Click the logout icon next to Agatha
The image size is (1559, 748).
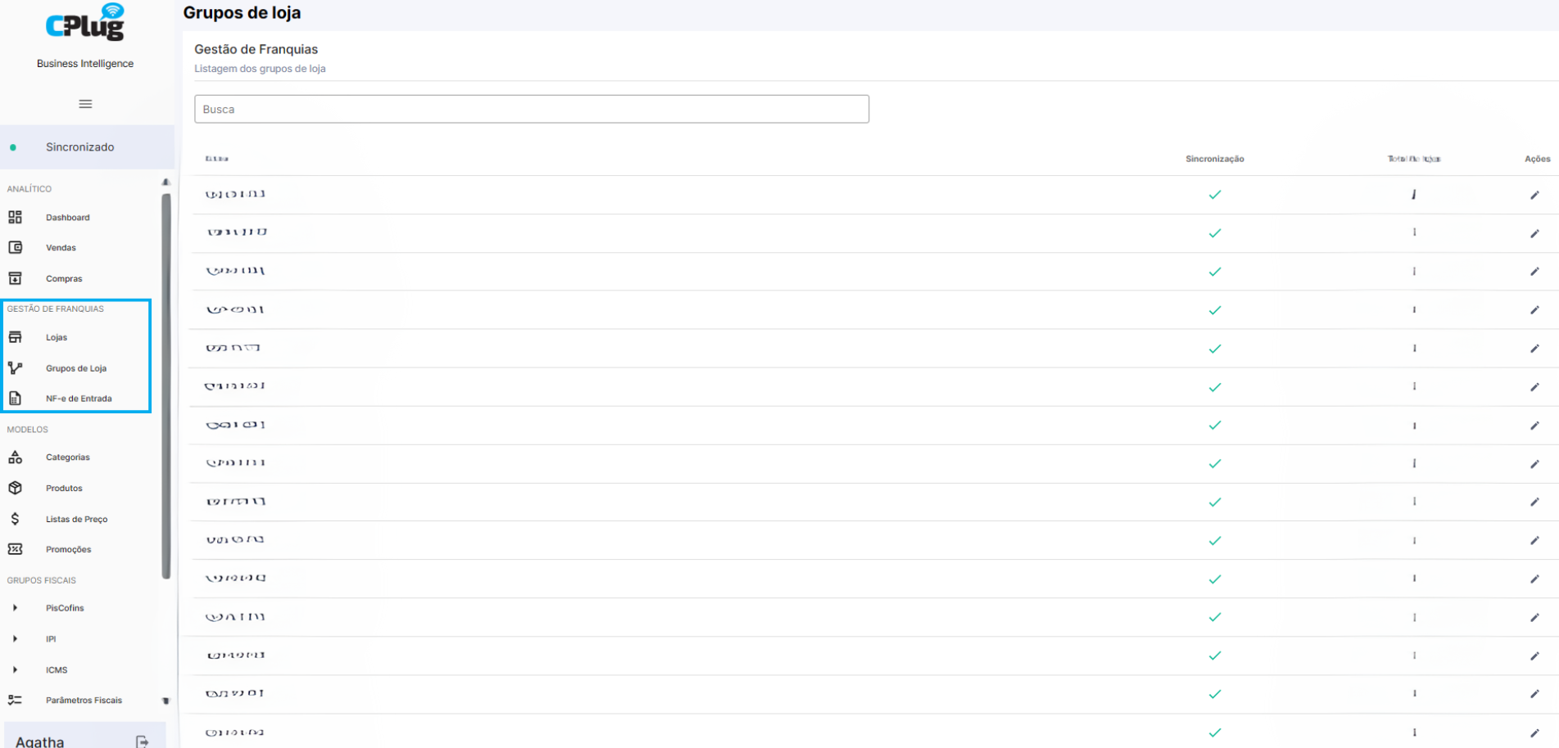pyautogui.click(x=143, y=741)
